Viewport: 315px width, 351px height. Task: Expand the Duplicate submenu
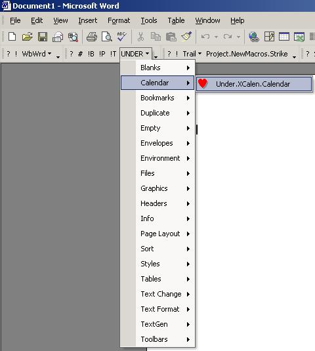click(157, 113)
